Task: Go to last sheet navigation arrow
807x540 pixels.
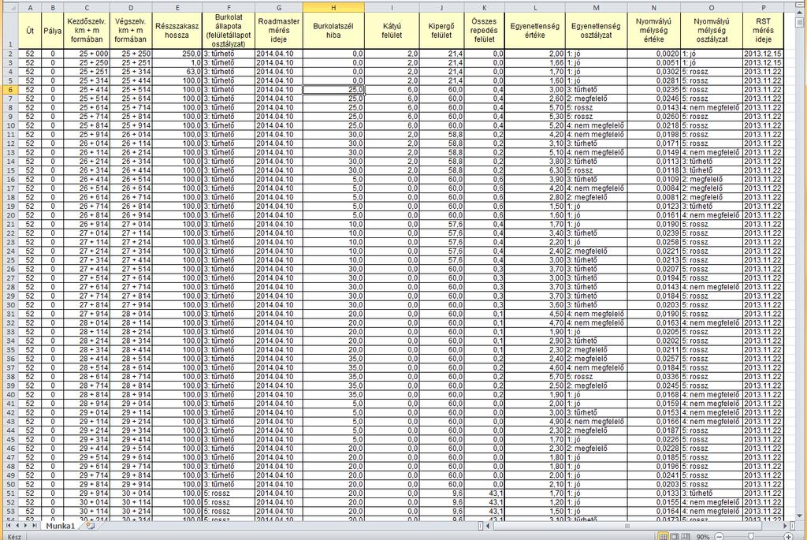Action: click(x=35, y=526)
